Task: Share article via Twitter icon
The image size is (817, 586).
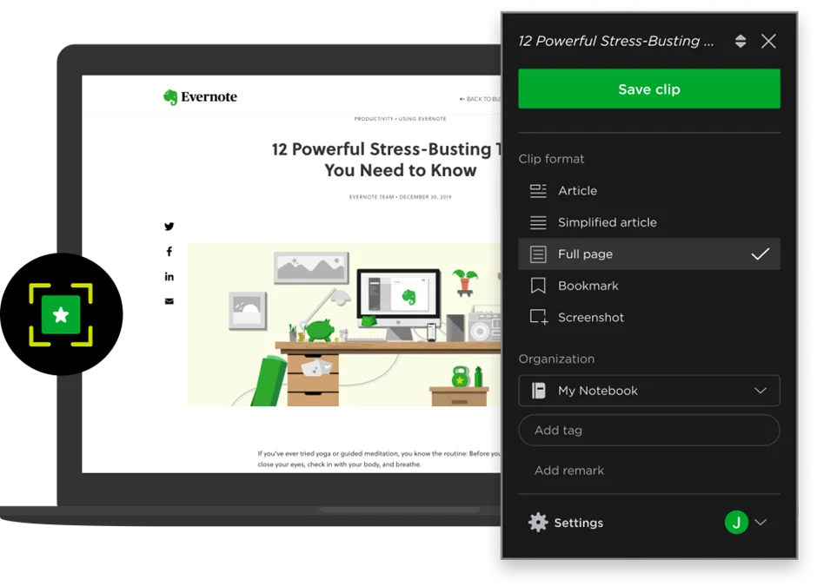Action: click(x=169, y=227)
